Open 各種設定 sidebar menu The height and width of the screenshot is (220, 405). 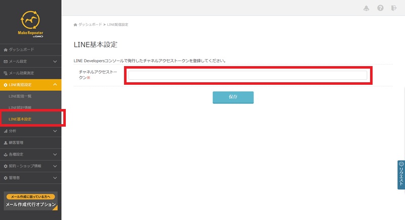point(30,154)
